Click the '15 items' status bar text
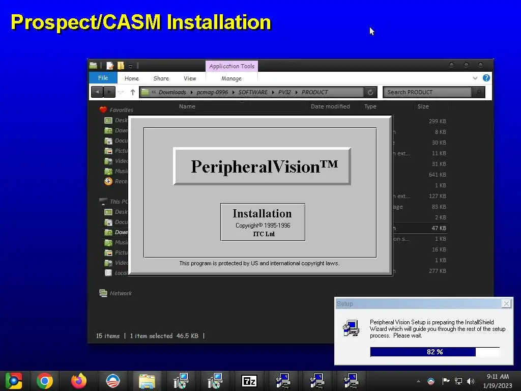 click(x=108, y=336)
